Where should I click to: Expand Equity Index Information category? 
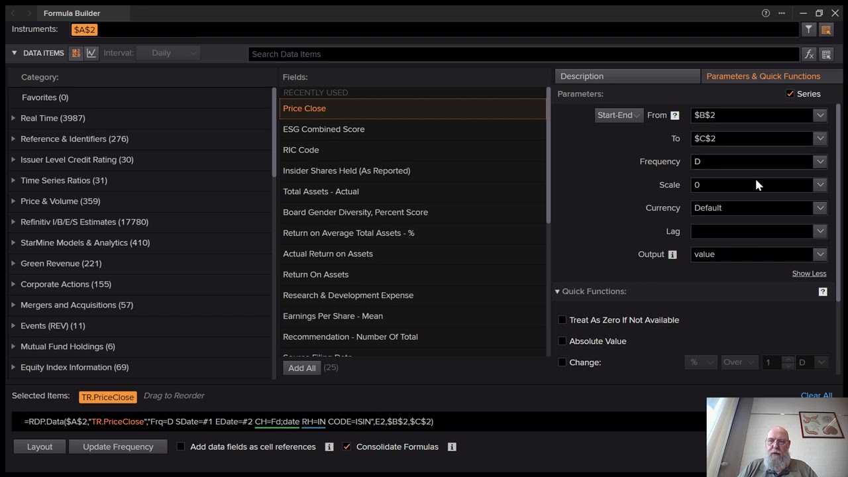[x=13, y=367]
